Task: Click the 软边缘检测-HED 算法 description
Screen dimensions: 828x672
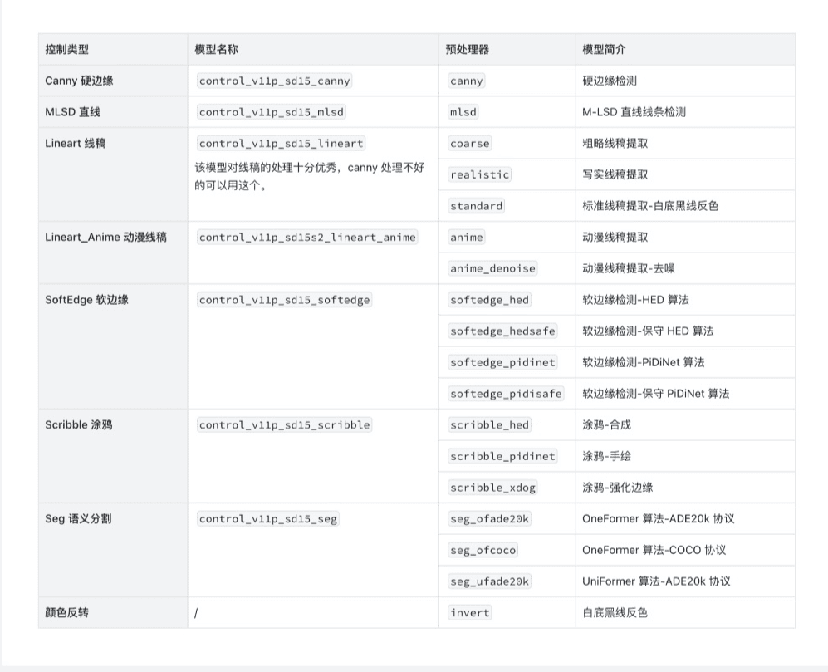Action: 636,300
